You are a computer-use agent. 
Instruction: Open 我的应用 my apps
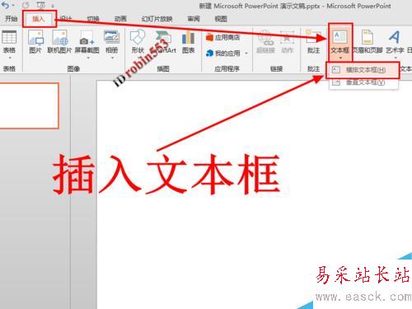223,53
